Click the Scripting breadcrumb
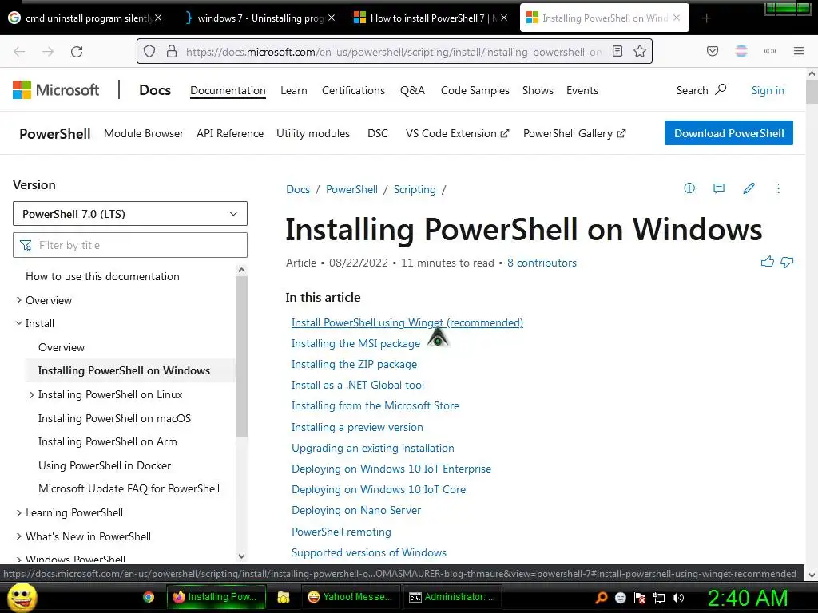This screenshot has width=818, height=613. point(415,189)
